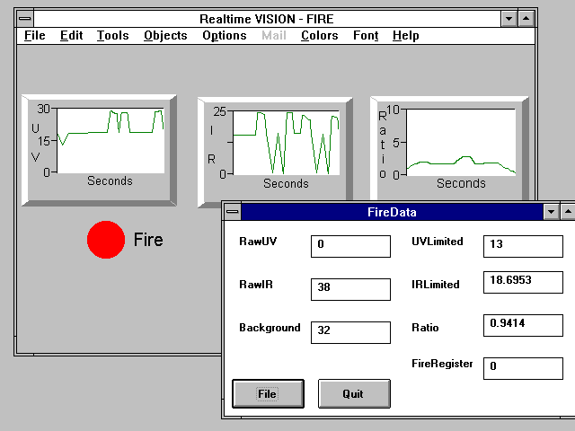Open the Objects menu
The height and width of the screenshot is (431, 575).
[165, 36]
